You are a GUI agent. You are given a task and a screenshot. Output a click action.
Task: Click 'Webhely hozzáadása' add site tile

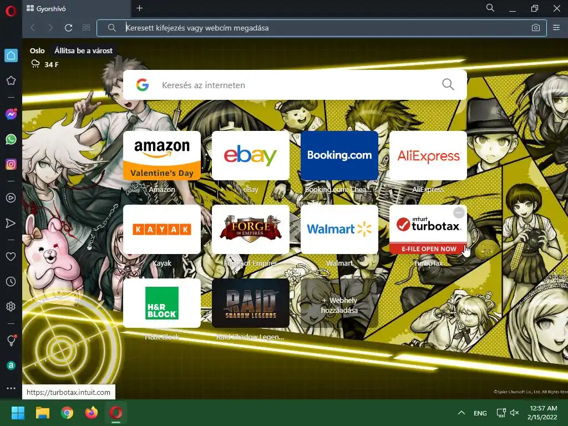pyautogui.click(x=339, y=303)
